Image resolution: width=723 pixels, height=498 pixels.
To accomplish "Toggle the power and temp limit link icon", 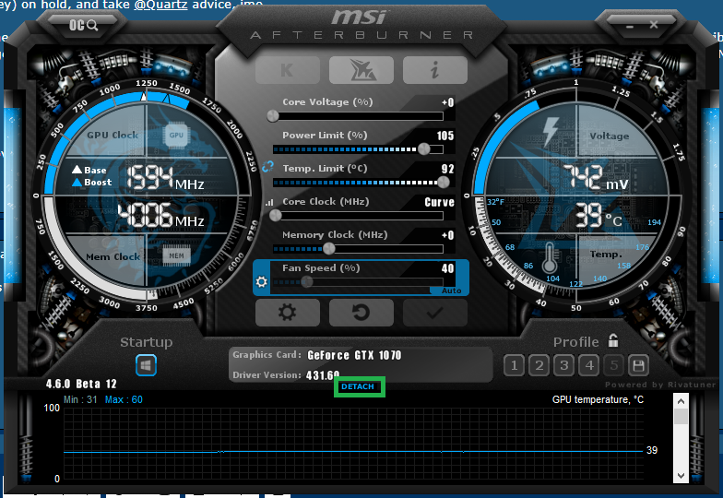I will 267,166.
